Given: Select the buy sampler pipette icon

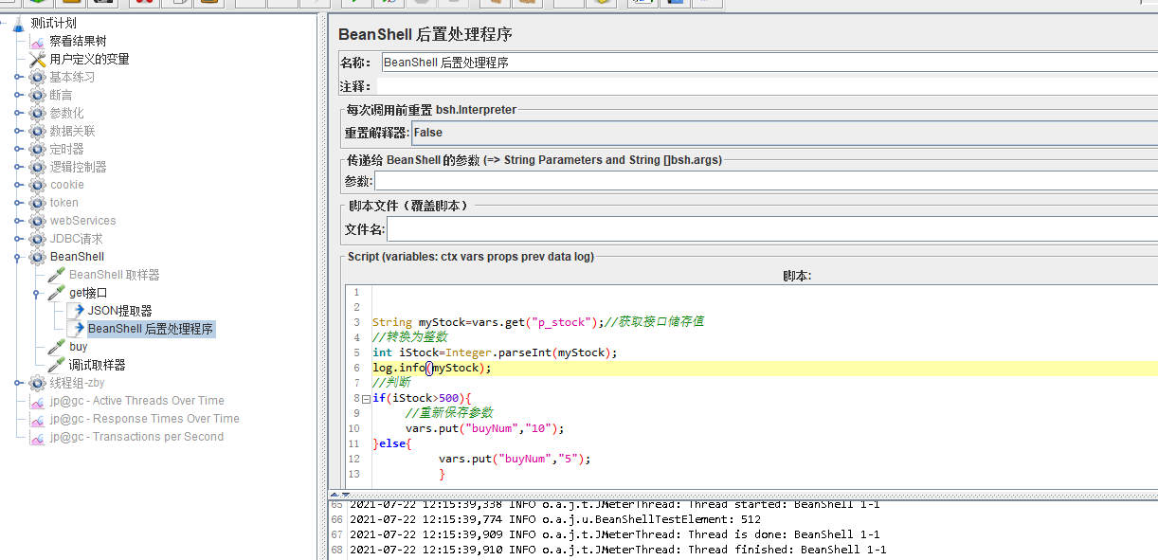Looking at the screenshot, I should (56, 347).
